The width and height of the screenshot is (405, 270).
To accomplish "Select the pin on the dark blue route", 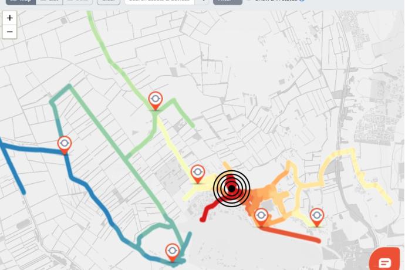I will pyautogui.click(x=65, y=145).
